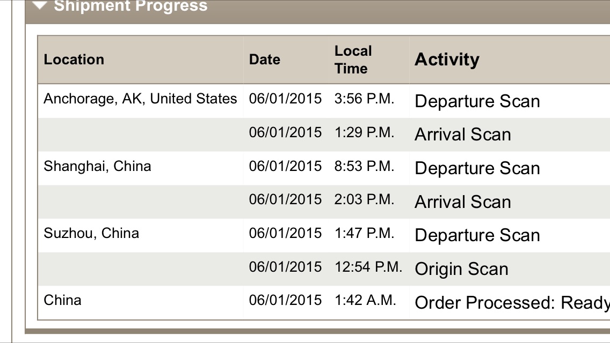The image size is (610, 343).
Task: Select the 12:54 P.M. time entry
Action: pyautogui.click(x=368, y=267)
